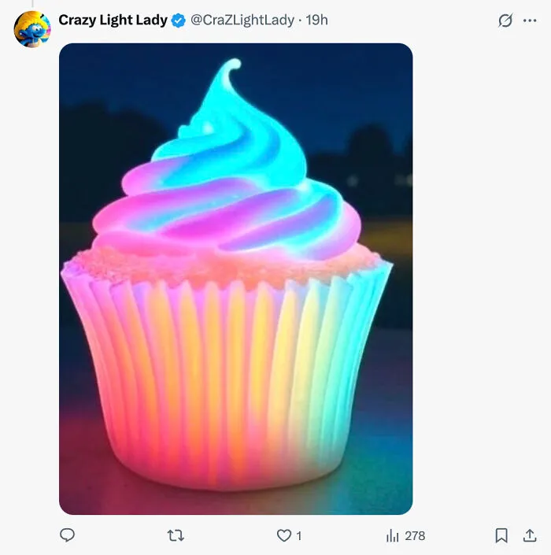Open Grok explain icon beside the more menu
The image size is (551, 555).
[x=505, y=20]
